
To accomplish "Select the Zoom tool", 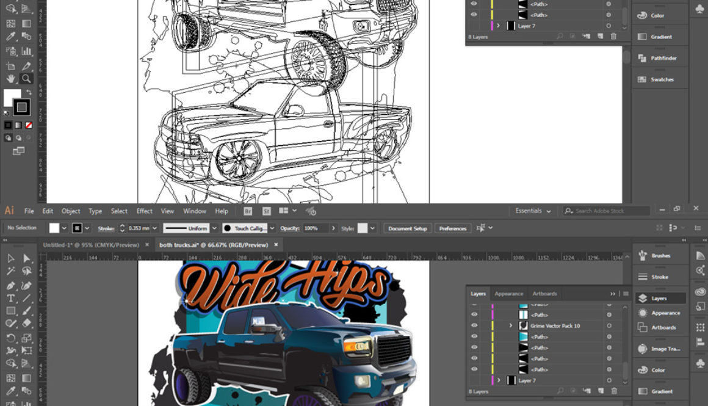I will (26, 79).
